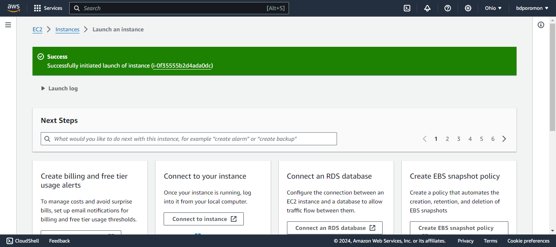
Task: Open the notifications bell
Action: (427, 8)
